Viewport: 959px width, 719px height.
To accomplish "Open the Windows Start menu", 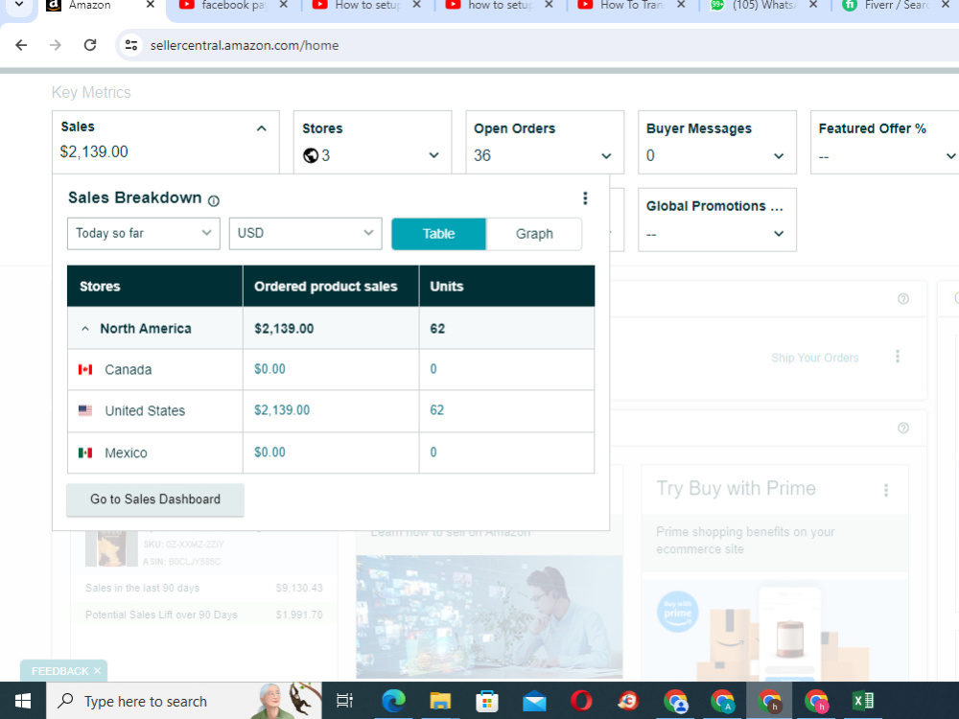I will pyautogui.click(x=23, y=701).
